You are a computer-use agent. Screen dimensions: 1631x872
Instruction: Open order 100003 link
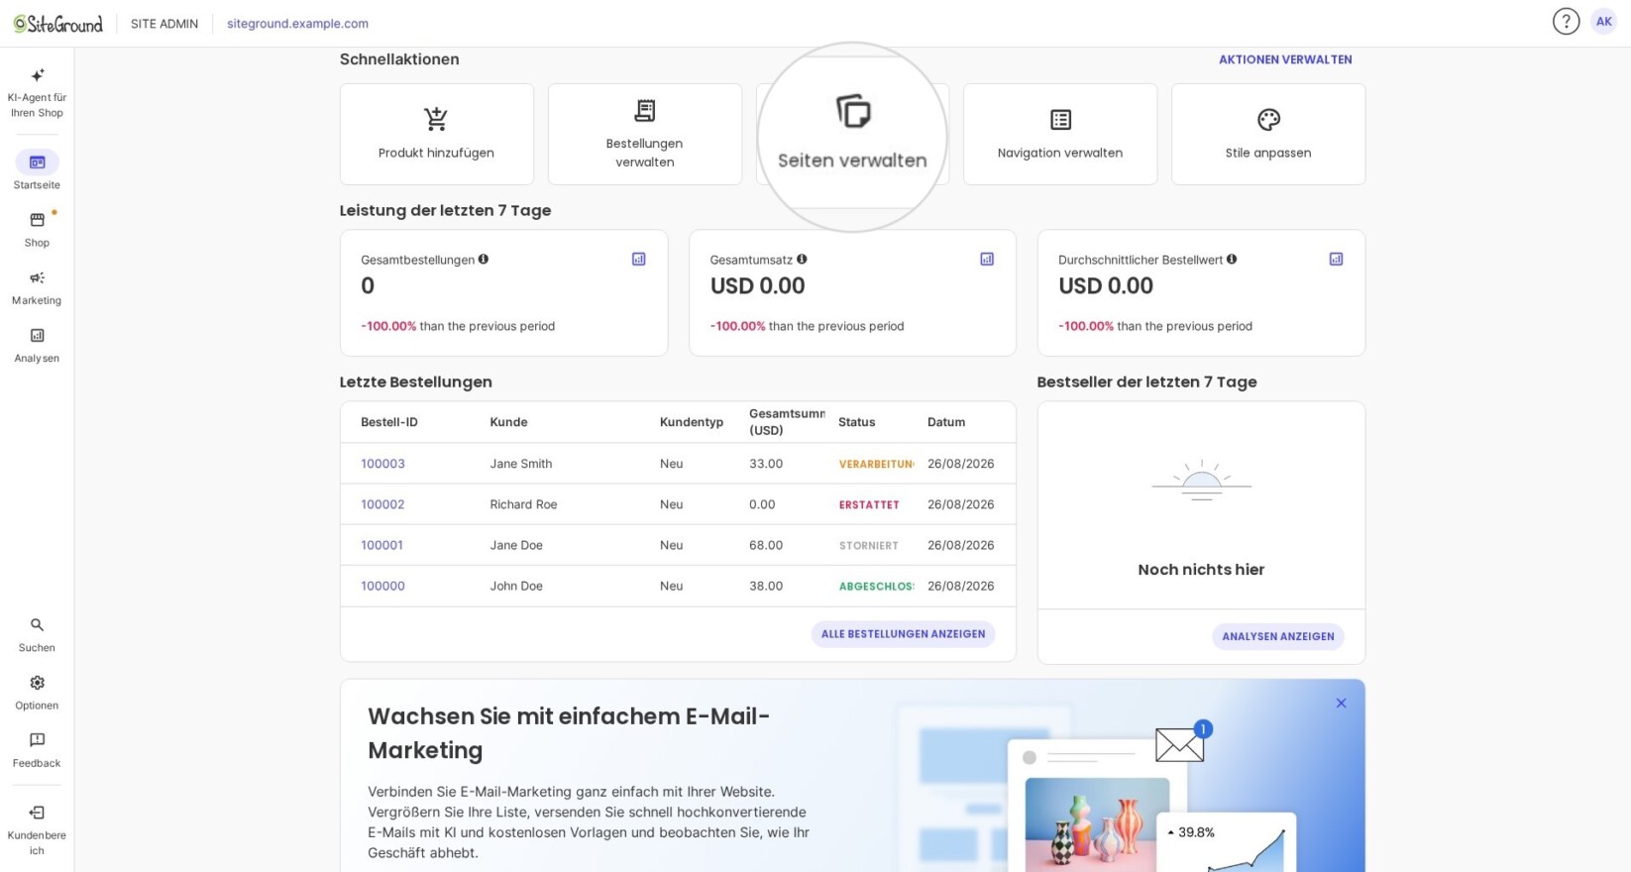point(382,464)
